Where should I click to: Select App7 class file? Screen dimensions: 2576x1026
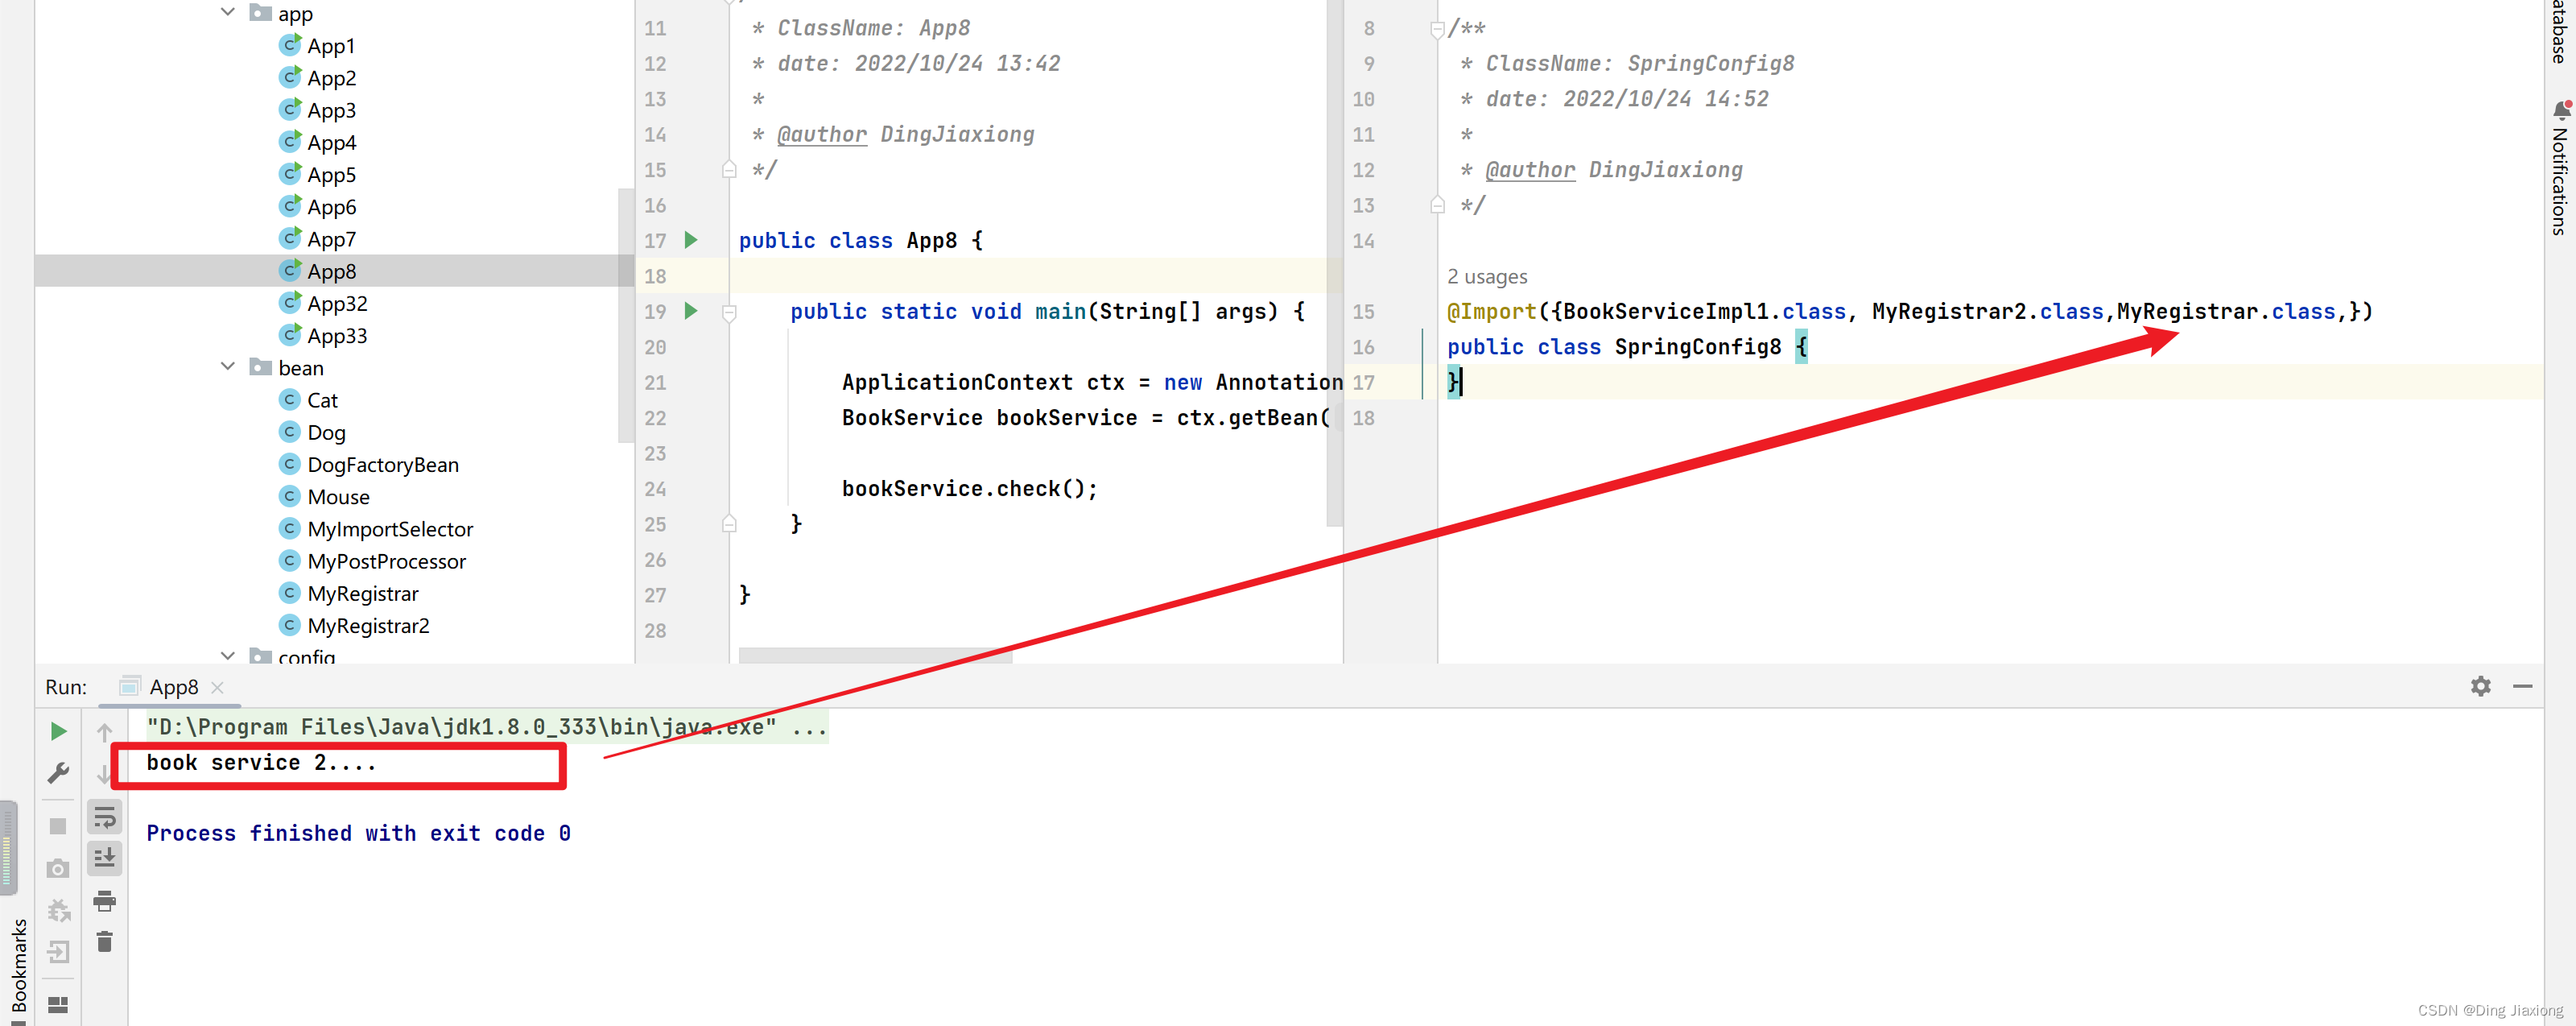tap(331, 239)
